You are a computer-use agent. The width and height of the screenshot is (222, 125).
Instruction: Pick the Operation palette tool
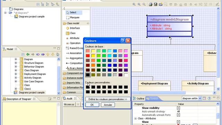pyautogui.click(x=73, y=43)
